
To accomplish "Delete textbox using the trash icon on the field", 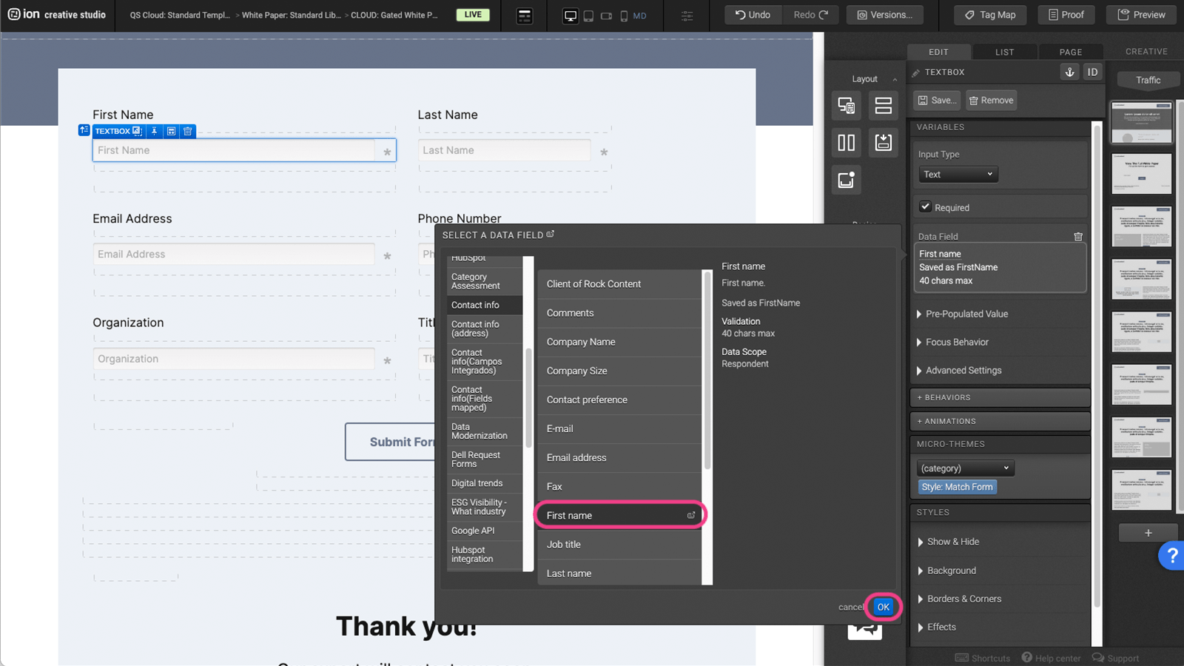I will 188,131.
